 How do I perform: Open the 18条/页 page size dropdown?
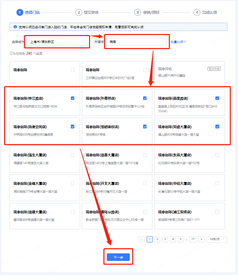point(217,239)
